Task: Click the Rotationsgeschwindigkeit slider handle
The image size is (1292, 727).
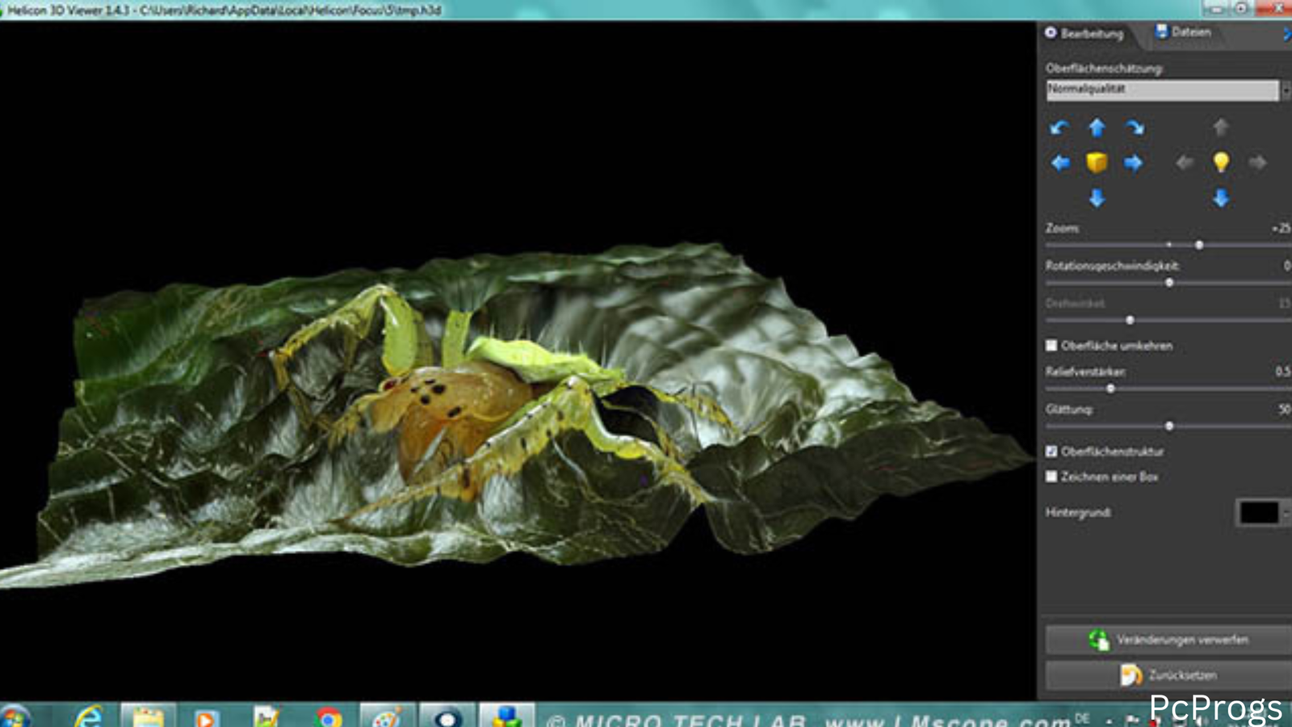Action: [x=1169, y=283]
